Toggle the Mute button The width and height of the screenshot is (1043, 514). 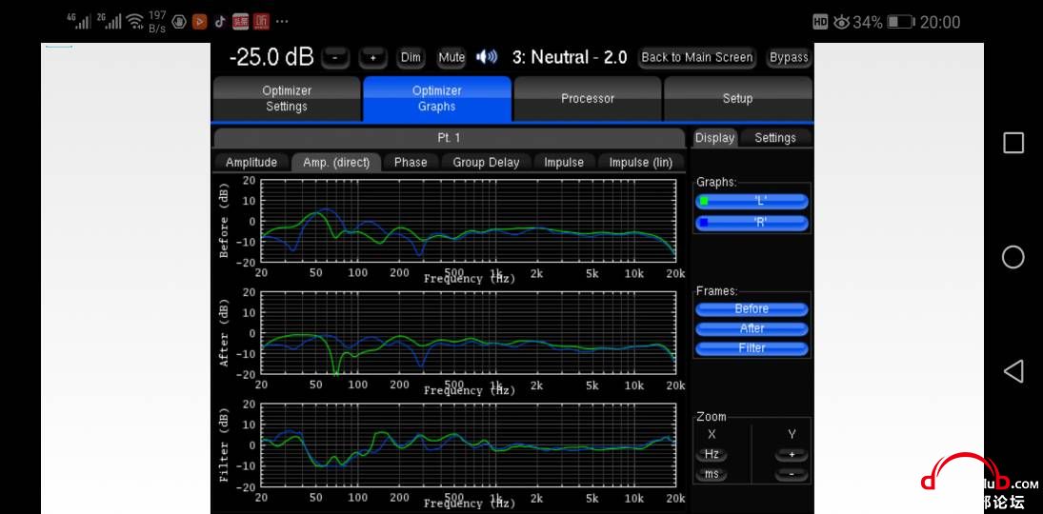point(451,58)
